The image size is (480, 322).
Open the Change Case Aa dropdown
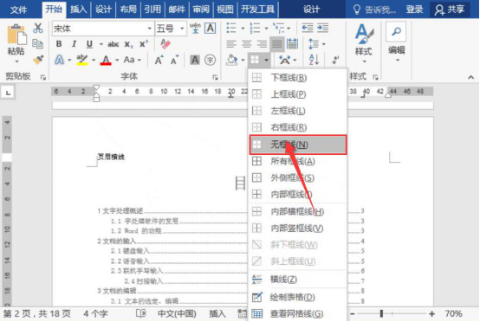(132, 60)
